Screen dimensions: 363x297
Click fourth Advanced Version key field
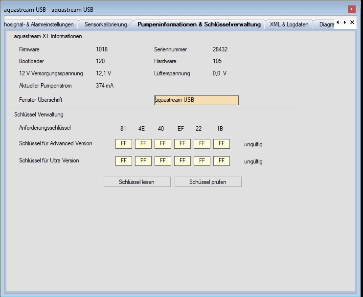pyautogui.click(x=182, y=144)
